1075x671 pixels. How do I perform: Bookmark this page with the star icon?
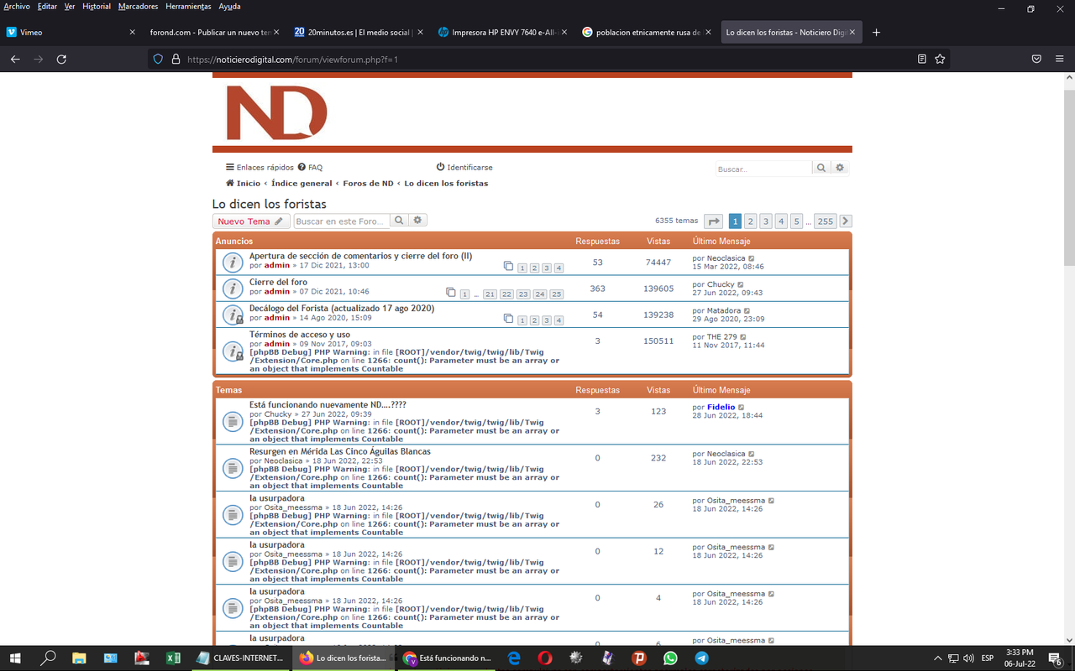pos(940,60)
